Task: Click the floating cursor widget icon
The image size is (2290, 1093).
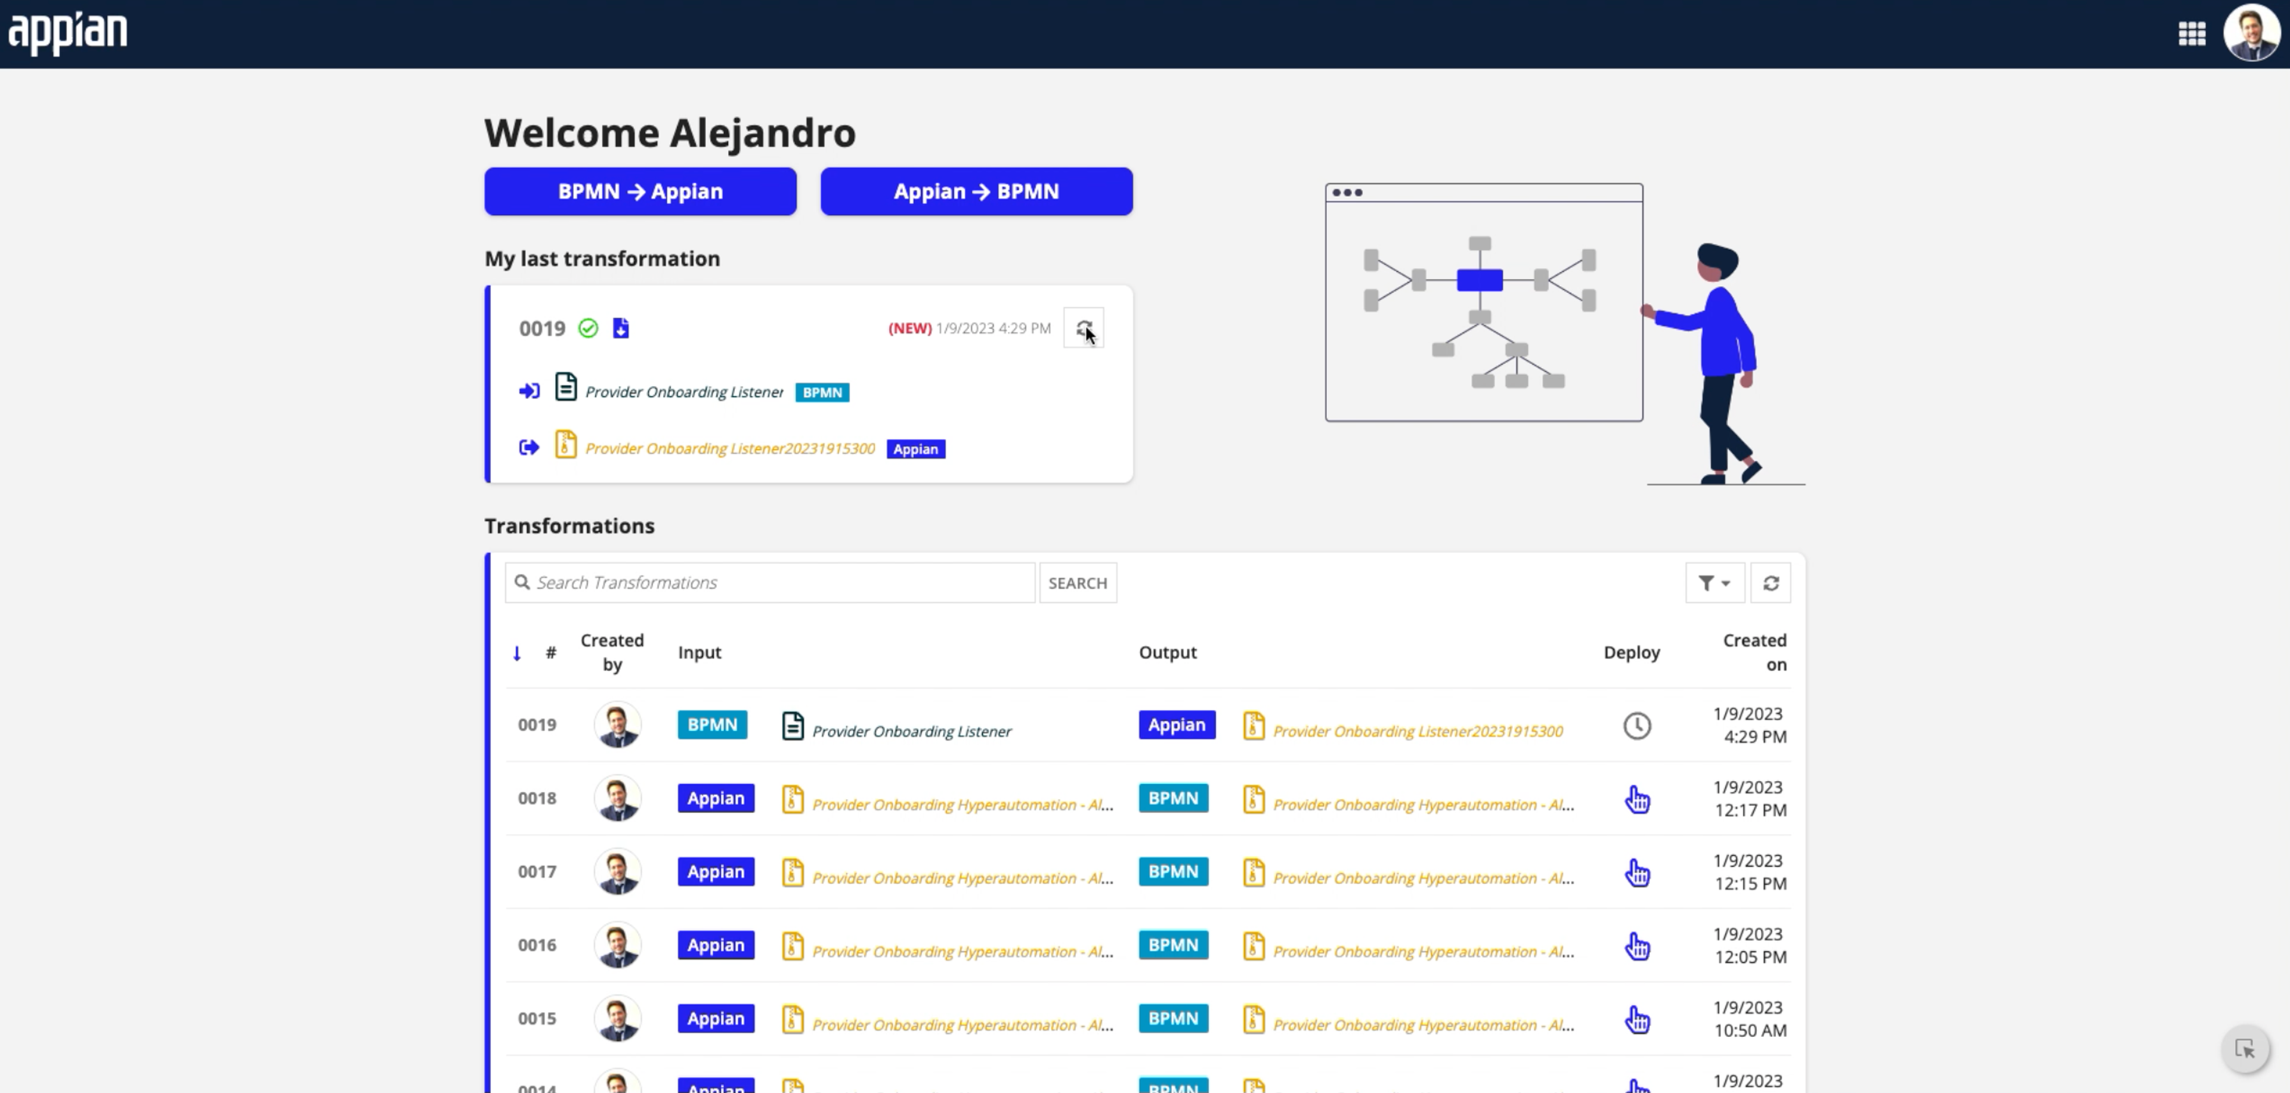Action: coord(2245,1049)
